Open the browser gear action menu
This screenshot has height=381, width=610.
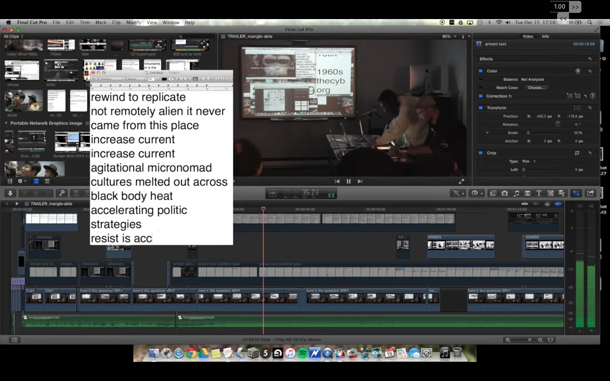21,181
